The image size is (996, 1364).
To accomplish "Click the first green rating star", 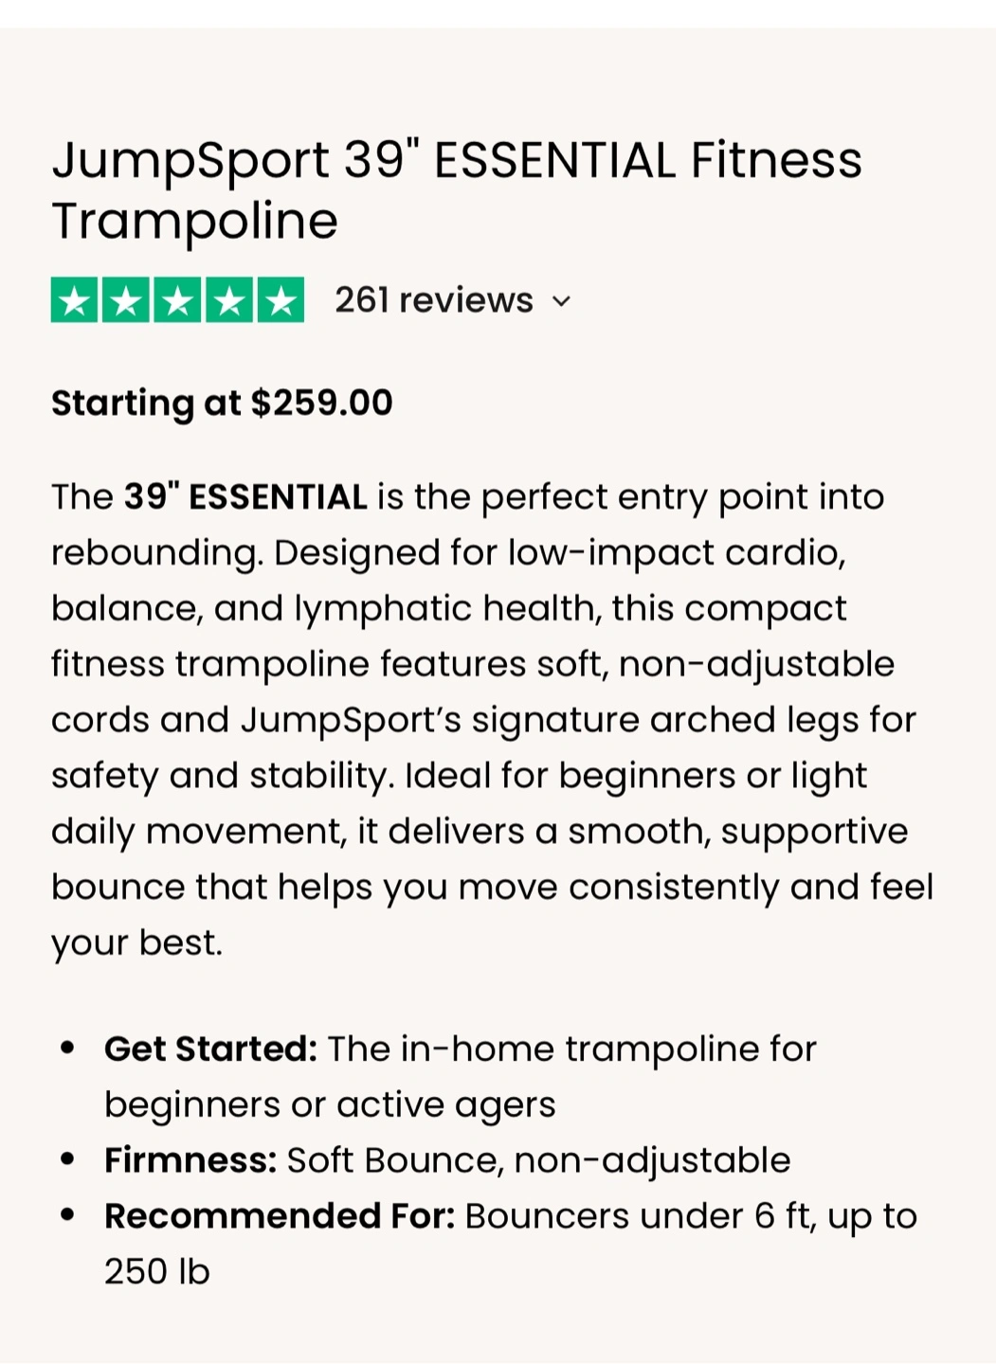I will 75,300.
